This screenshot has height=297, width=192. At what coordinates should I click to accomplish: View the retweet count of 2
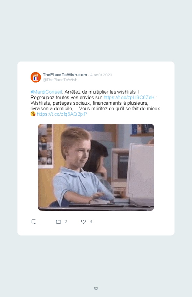tap(66, 222)
